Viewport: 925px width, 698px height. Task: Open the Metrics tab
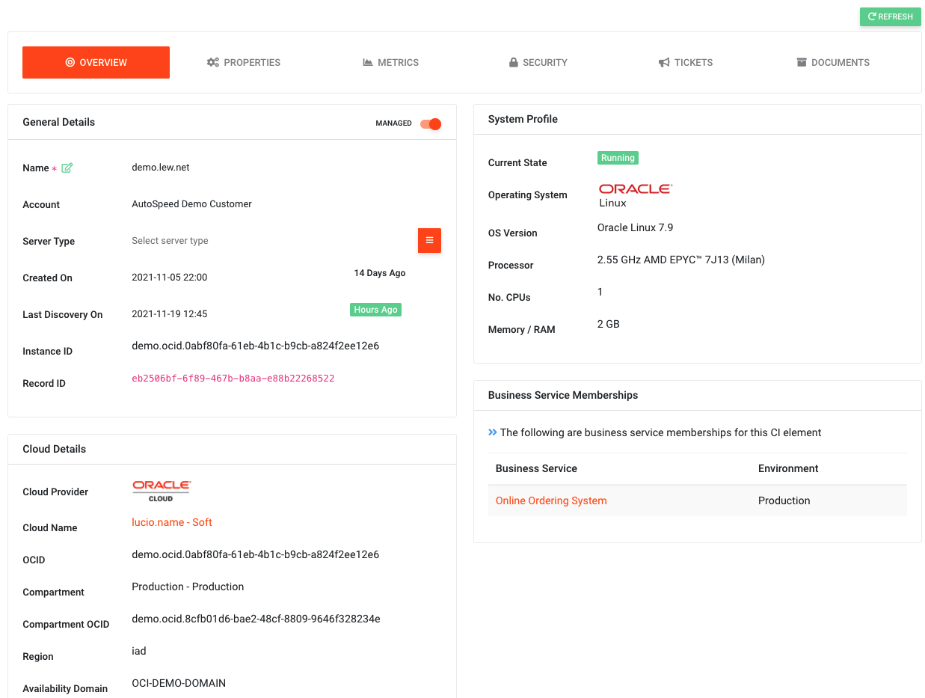391,62
